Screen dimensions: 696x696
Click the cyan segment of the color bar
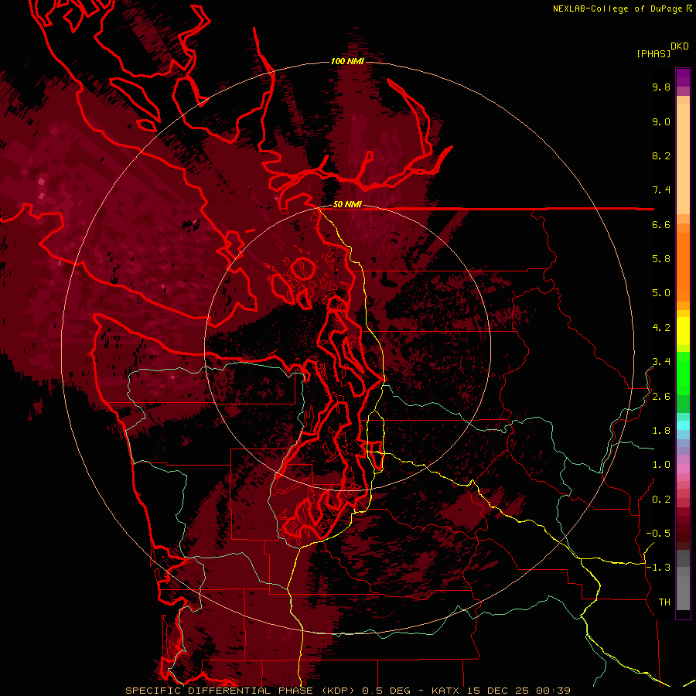pyautogui.click(x=683, y=425)
